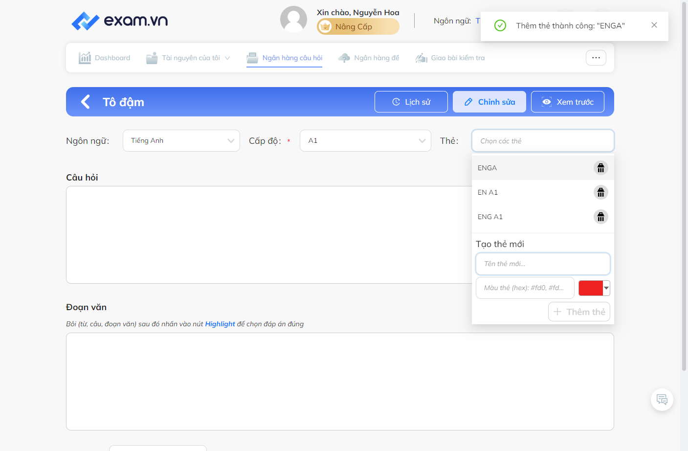Go to Giao bài kiểm tra tab
Screen dimensions: 688x451
[450, 58]
